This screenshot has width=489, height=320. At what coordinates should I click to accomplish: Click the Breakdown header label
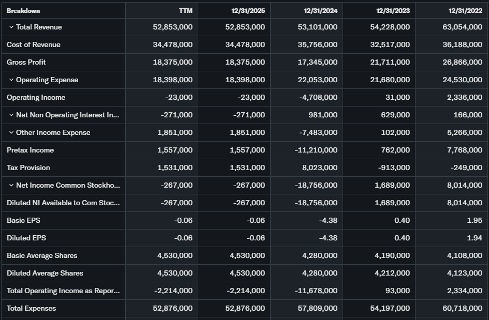click(x=23, y=10)
